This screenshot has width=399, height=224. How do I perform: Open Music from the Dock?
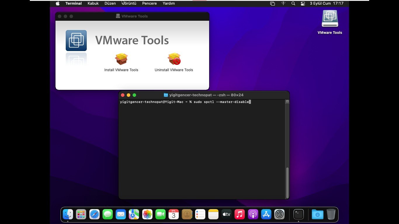pos(240,214)
